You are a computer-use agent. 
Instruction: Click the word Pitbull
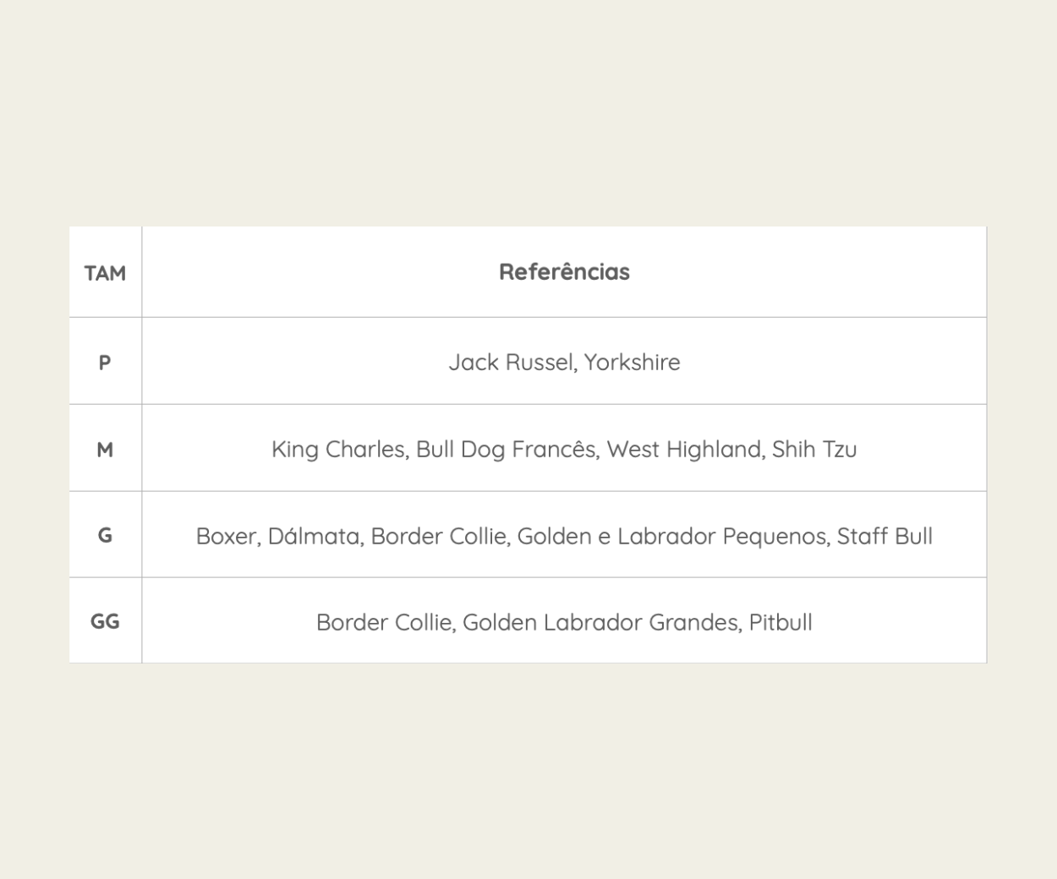(780, 623)
